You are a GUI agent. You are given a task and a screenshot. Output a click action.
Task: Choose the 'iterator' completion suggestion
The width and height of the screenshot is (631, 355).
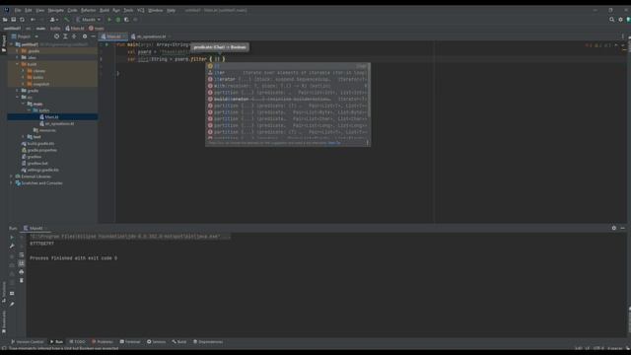coord(287,79)
